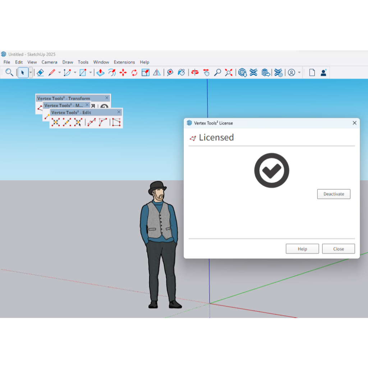Select the Paint Bucket tool
Image resolution: width=368 pixels, height=368 pixels.
[x=181, y=73]
